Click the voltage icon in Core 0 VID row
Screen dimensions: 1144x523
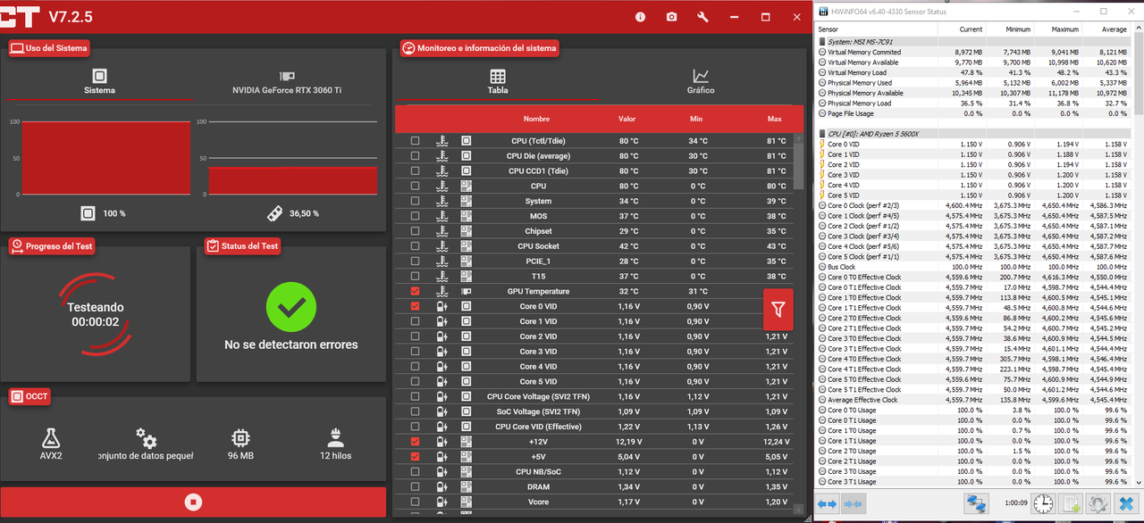[x=442, y=306]
